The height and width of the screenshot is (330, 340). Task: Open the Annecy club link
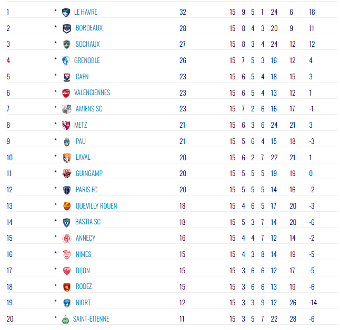tap(85, 238)
